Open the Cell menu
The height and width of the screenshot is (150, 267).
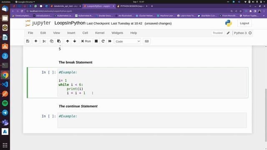pos(85,33)
